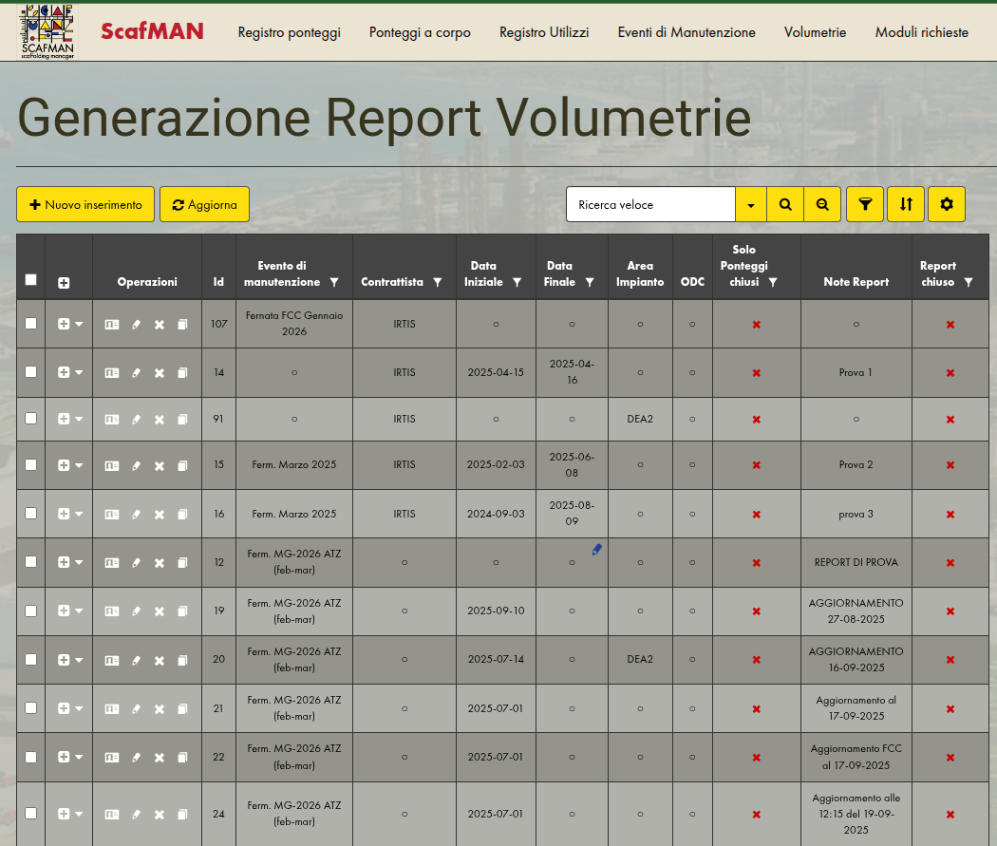The height and width of the screenshot is (846, 997).
Task: Open the Eventi di Manutenzione menu
Action: (687, 32)
